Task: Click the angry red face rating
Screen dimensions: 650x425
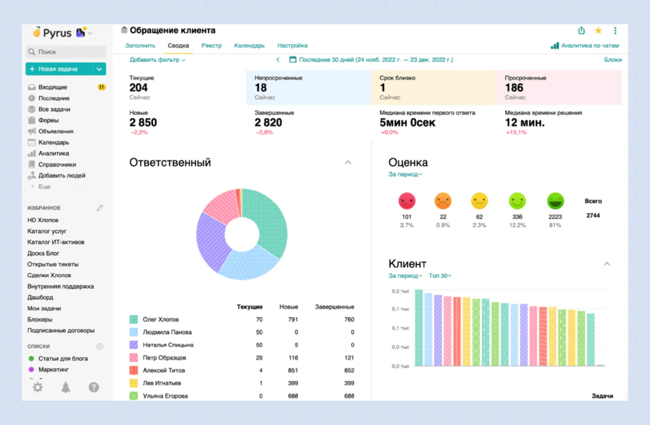Action: [407, 201]
